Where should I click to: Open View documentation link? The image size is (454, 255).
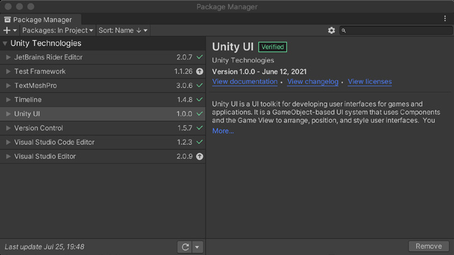245,81
